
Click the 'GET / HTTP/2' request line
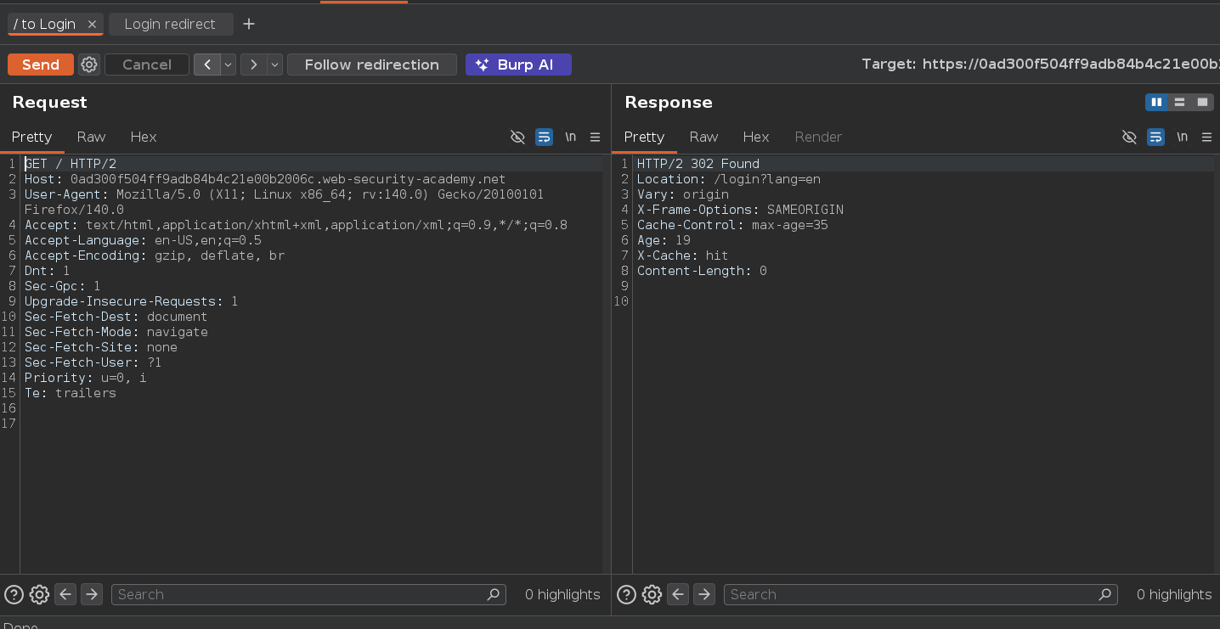(x=71, y=164)
